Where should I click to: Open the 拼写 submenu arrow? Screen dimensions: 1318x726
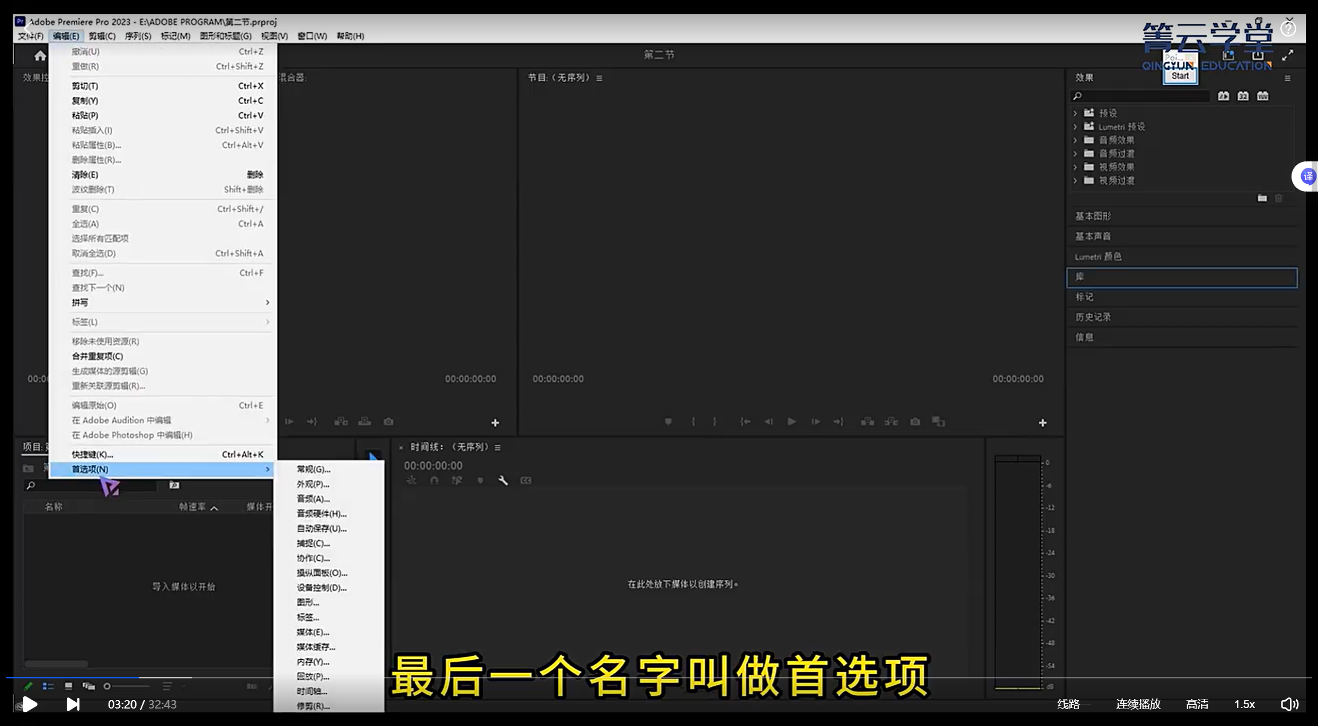coord(267,302)
